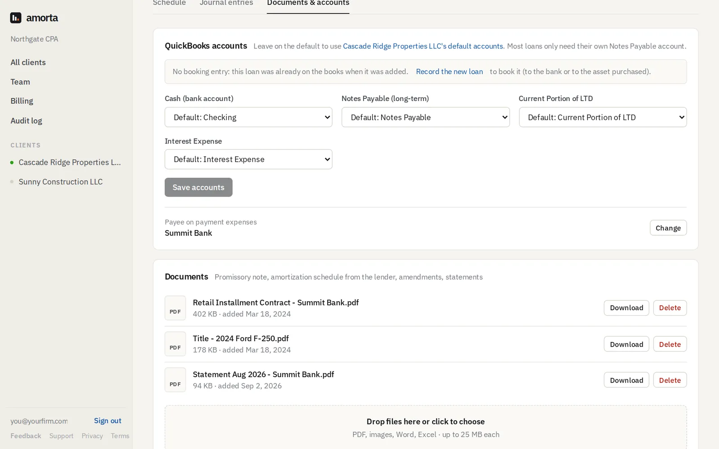Select Sunny Construction LLC client
The image size is (719, 449).
tap(61, 182)
